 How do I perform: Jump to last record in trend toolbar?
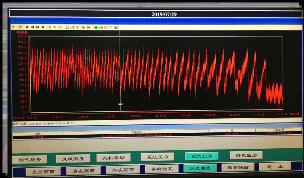click(x=43, y=27)
